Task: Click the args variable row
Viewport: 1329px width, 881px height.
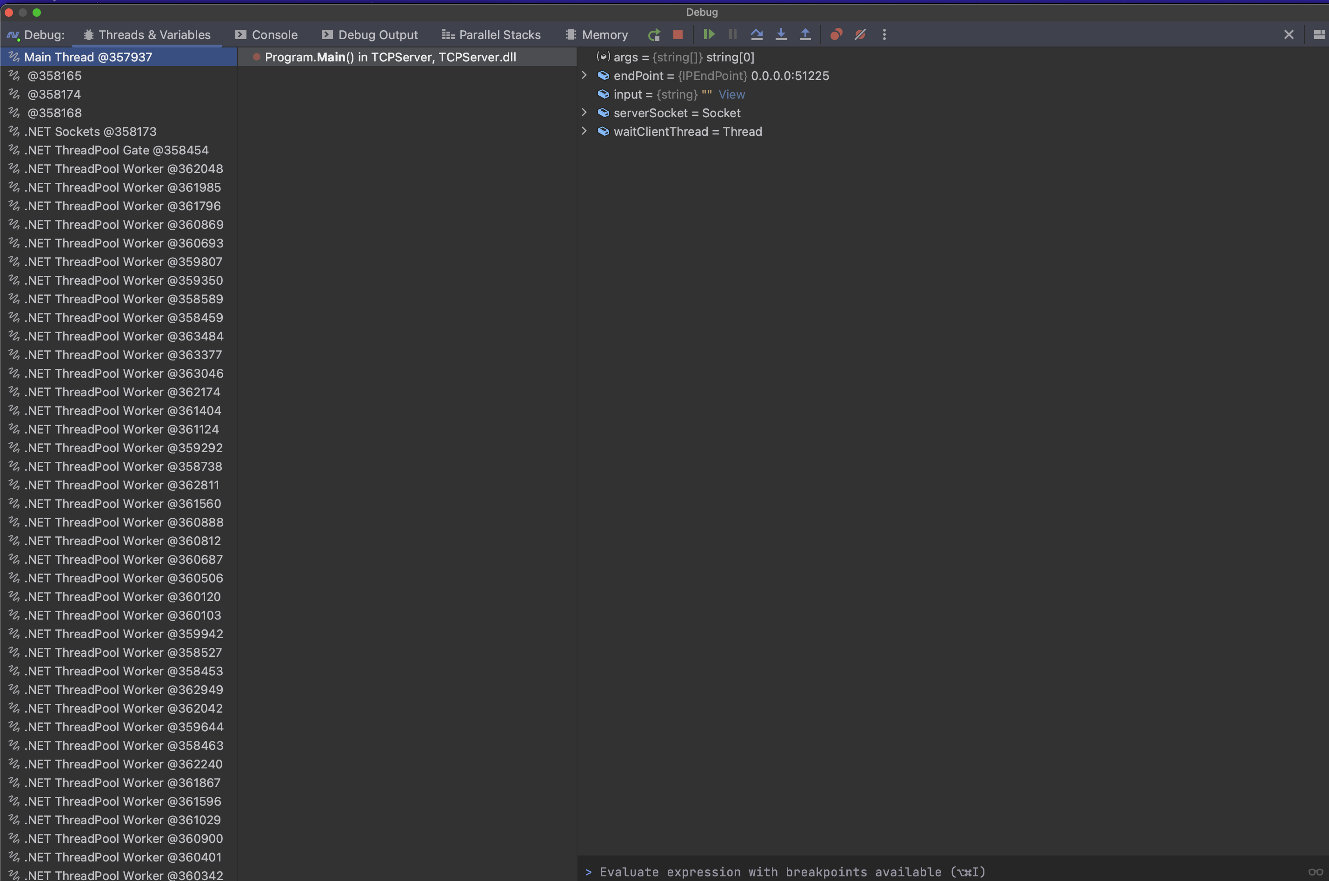Action: (x=953, y=57)
